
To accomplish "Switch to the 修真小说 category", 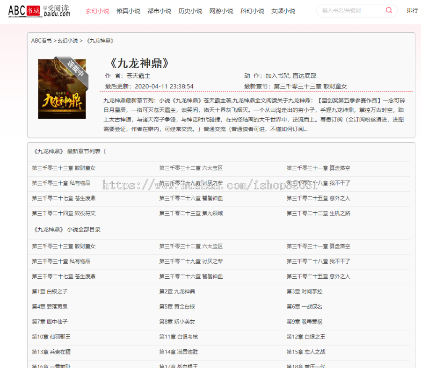I will click(x=128, y=10).
